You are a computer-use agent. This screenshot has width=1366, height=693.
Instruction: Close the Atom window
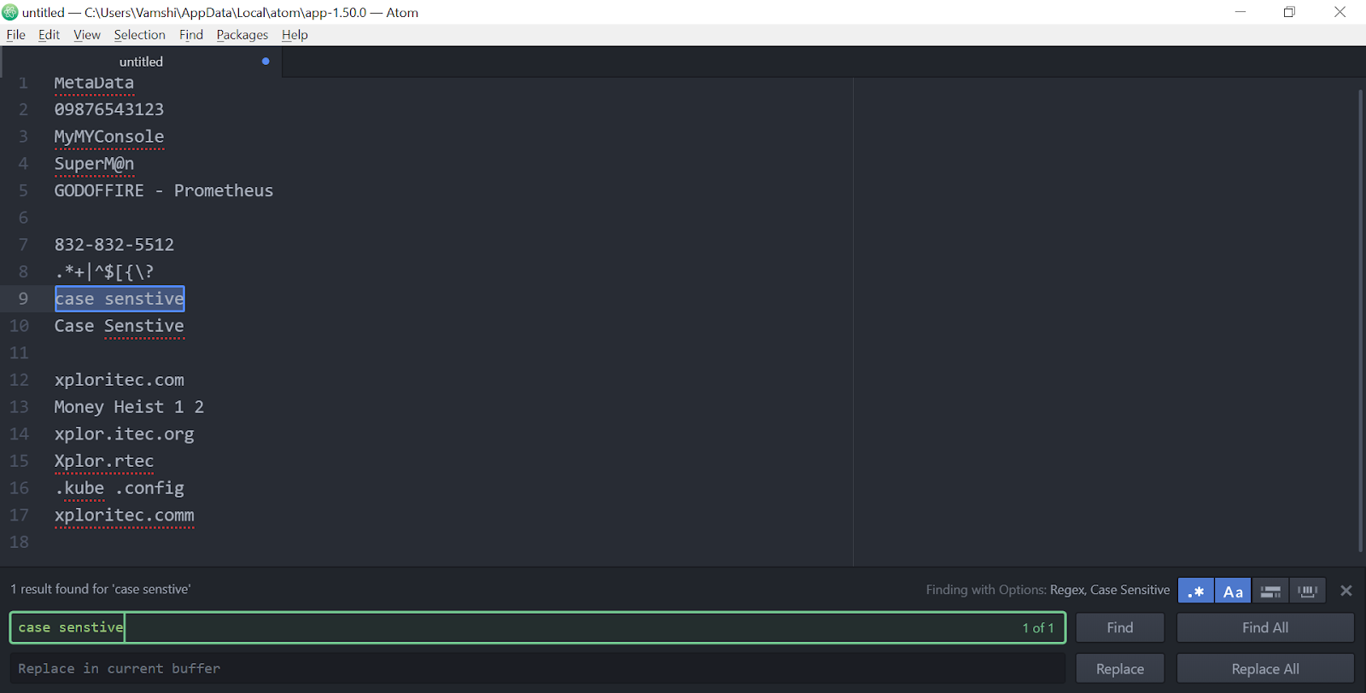tap(1340, 12)
